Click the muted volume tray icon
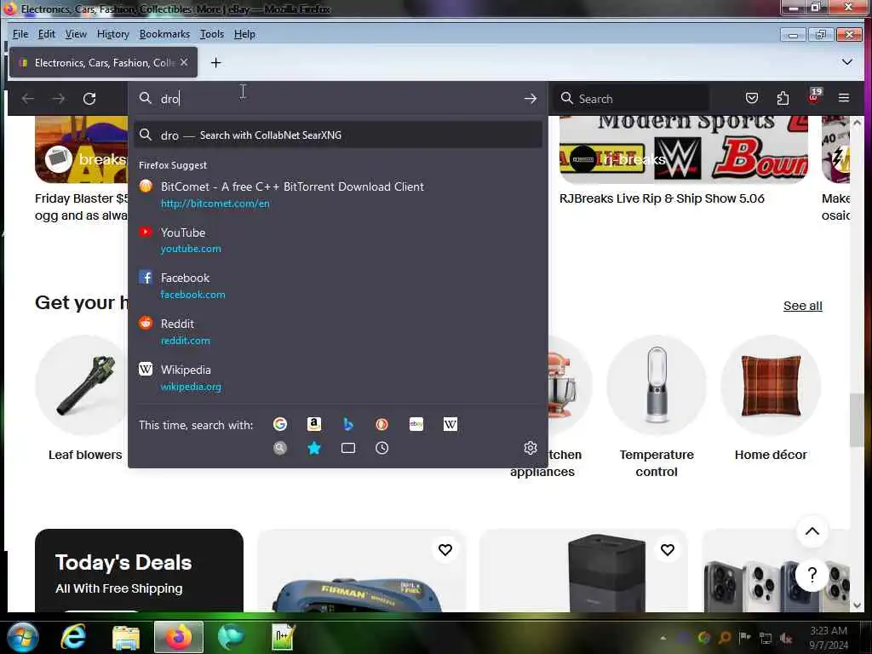Image resolution: width=872 pixels, height=654 pixels. coord(786,638)
